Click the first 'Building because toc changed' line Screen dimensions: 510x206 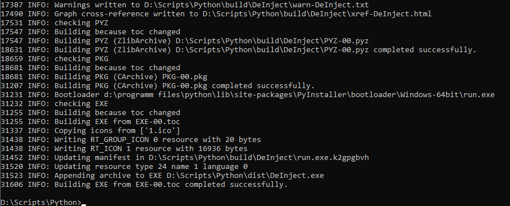coord(90,32)
